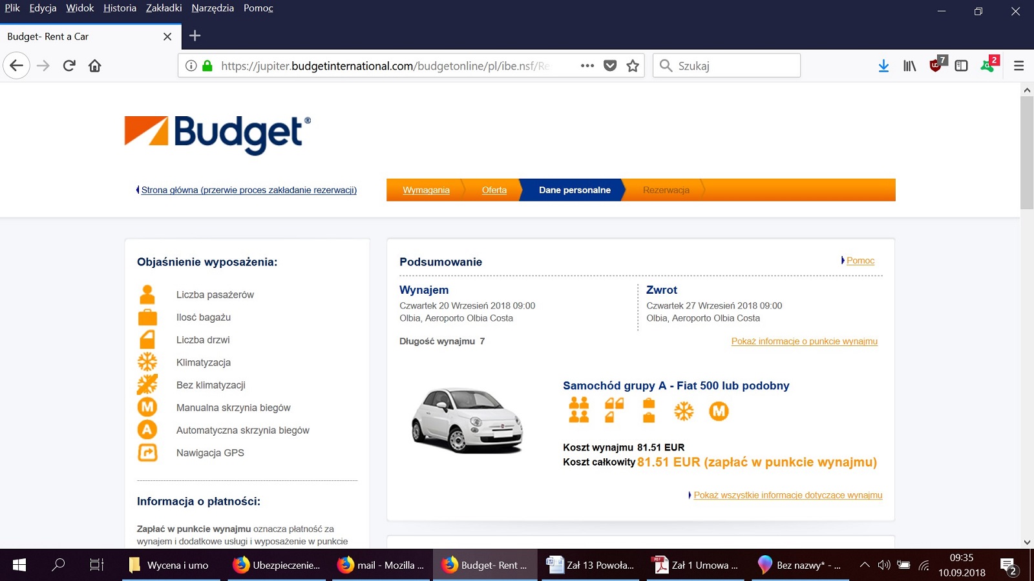Reload the Budget page
Viewport: 1034px width, 581px height.
click(x=69, y=66)
